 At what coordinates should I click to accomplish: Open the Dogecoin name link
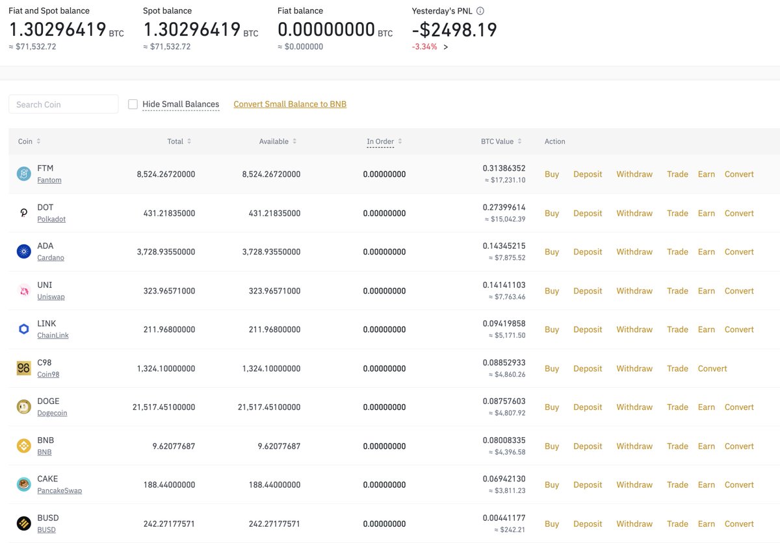[x=52, y=413]
